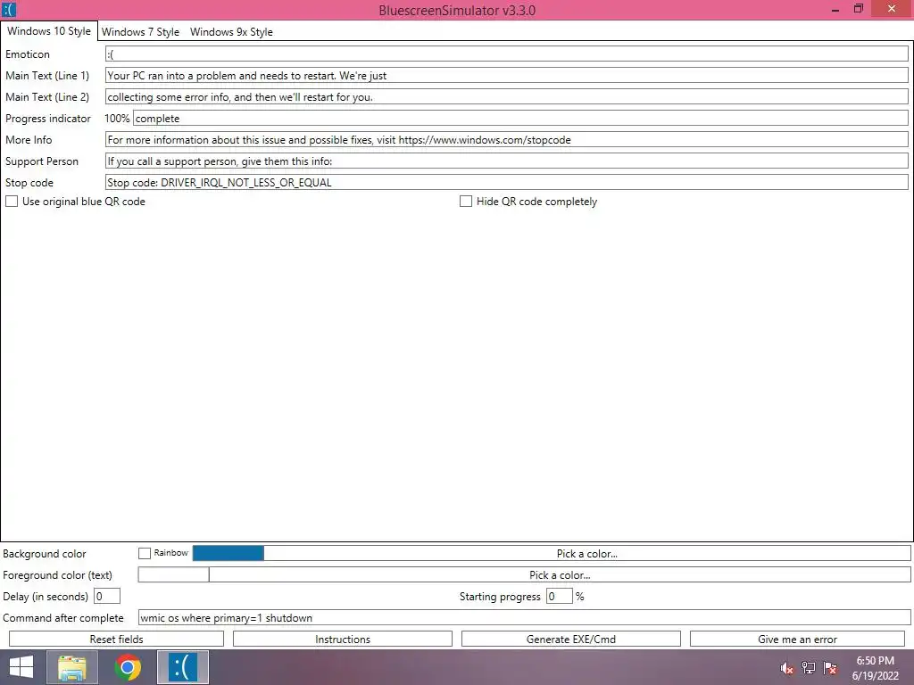Pick a foreground text color

point(560,575)
